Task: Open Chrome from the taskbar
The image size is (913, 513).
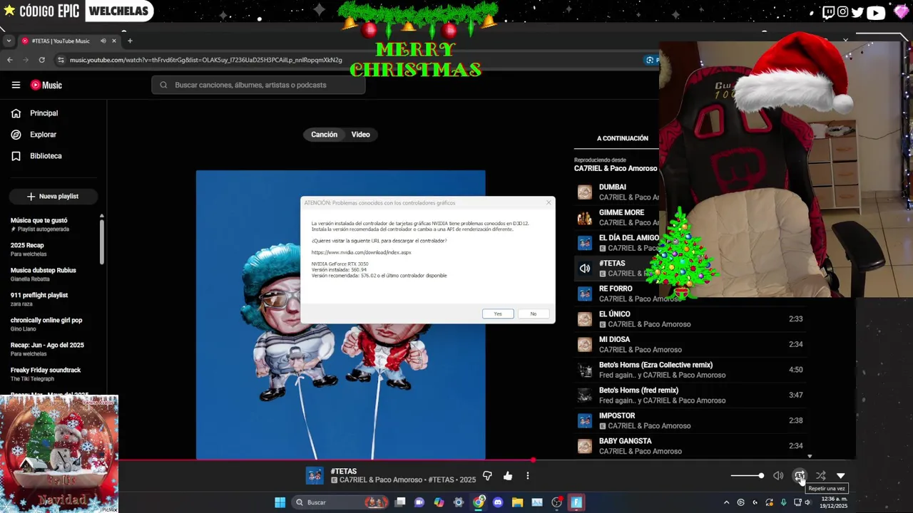Action: pos(479,502)
